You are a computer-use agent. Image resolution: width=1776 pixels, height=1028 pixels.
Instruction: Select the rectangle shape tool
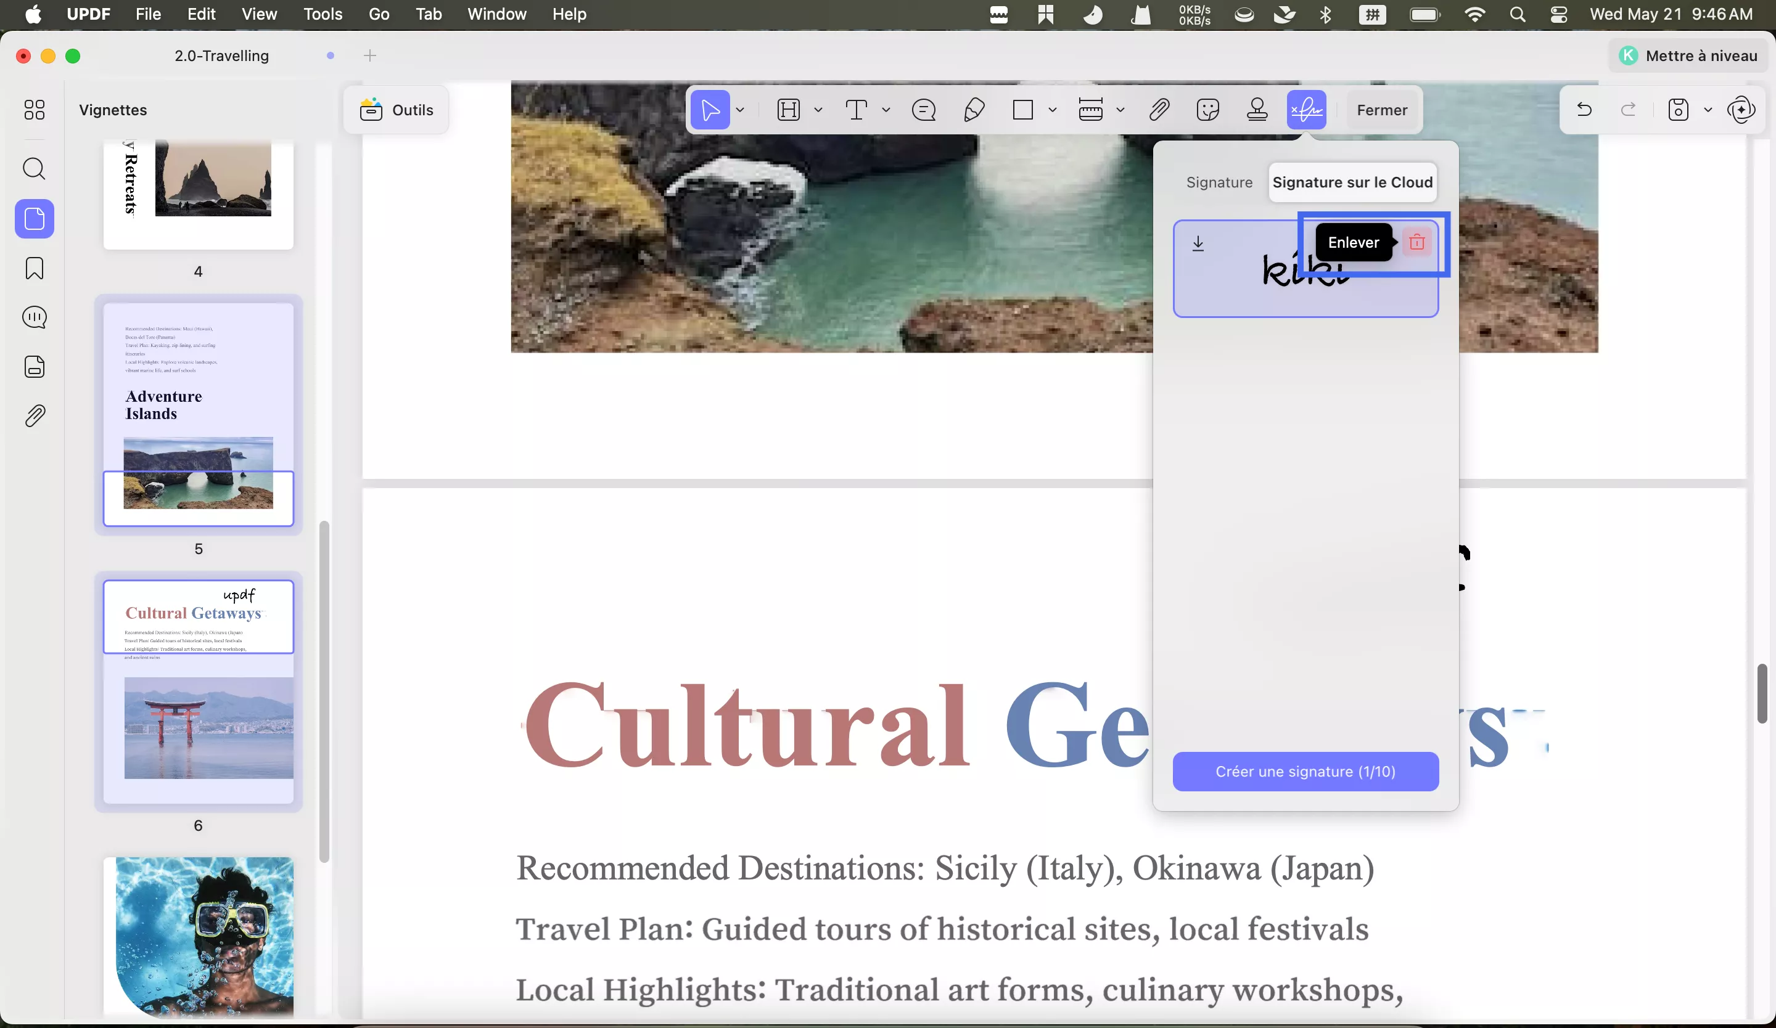(x=1022, y=110)
